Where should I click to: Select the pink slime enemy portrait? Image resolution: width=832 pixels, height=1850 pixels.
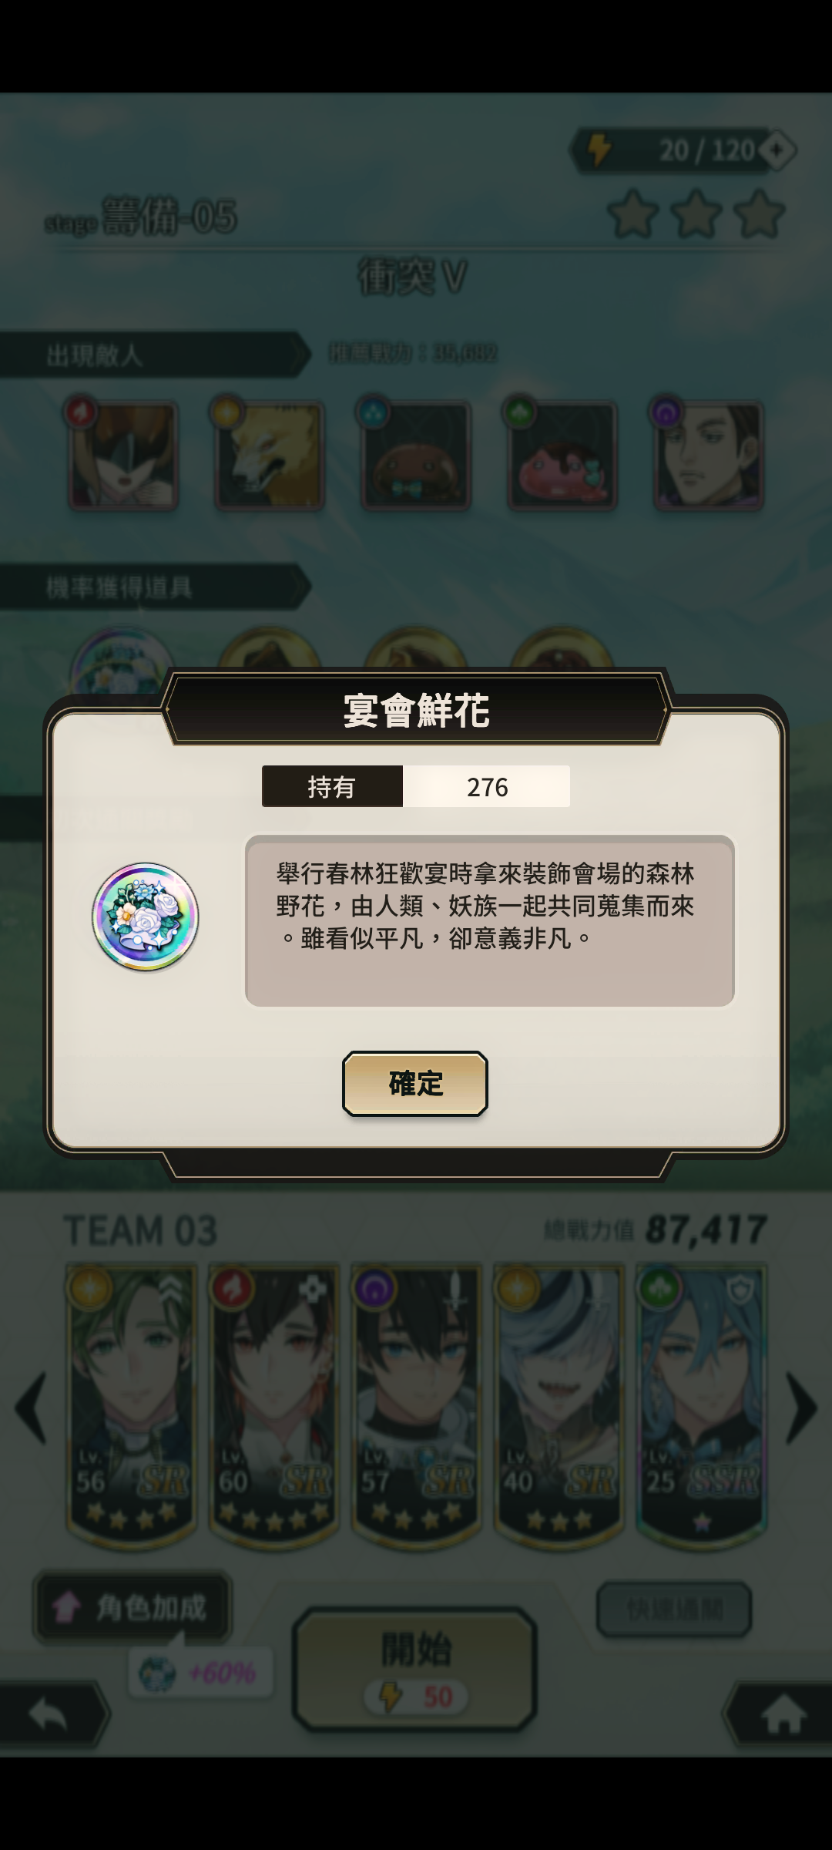[562, 455]
